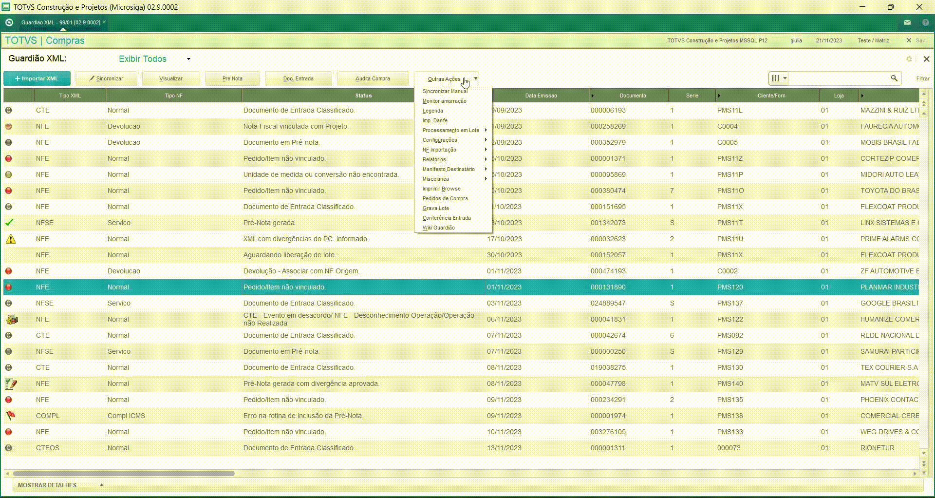Close the Guardiao XML tab

click(104, 22)
